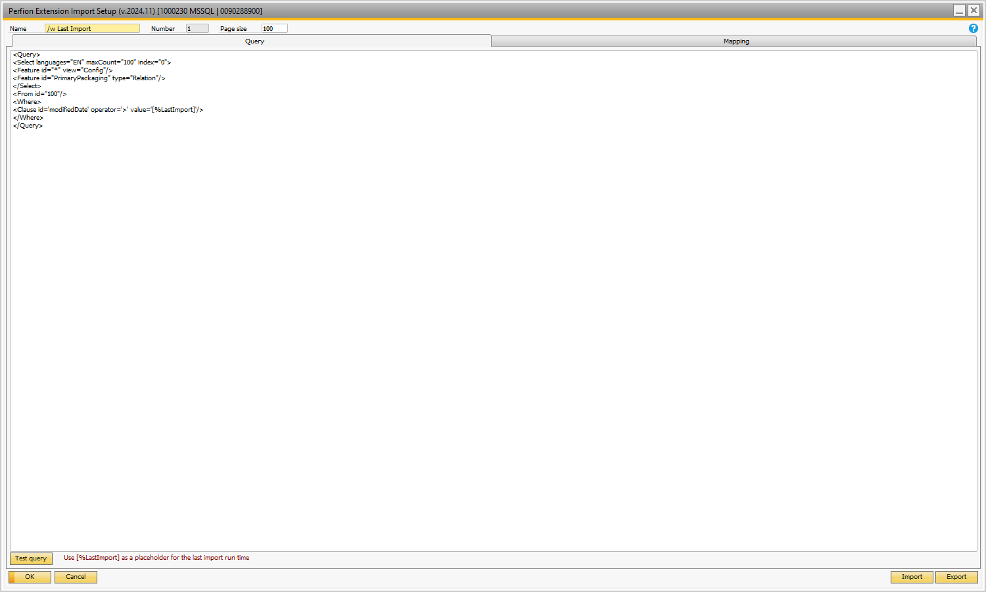986x592 pixels.
Task: Click the From id="100" line
Action: click(x=39, y=94)
